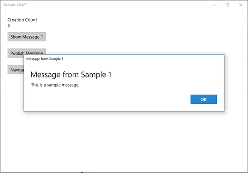Click the partially hidden Navigate button
Screen dimensions: 248x173
click(x=16, y=70)
